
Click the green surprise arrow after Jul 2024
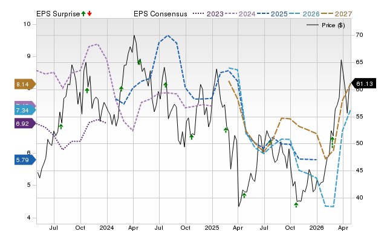pyautogui.click(x=166, y=85)
